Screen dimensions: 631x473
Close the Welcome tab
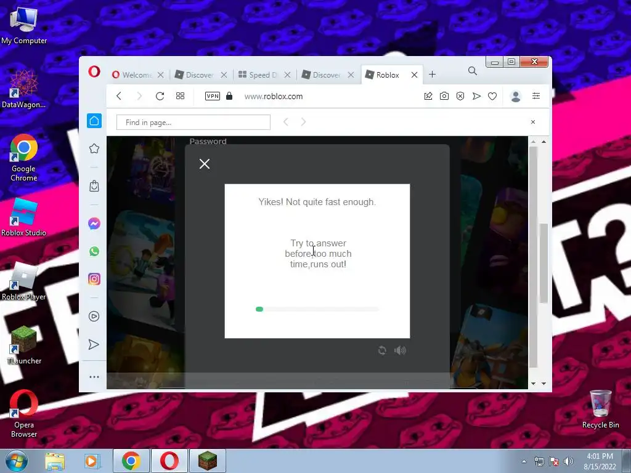(x=161, y=75)
